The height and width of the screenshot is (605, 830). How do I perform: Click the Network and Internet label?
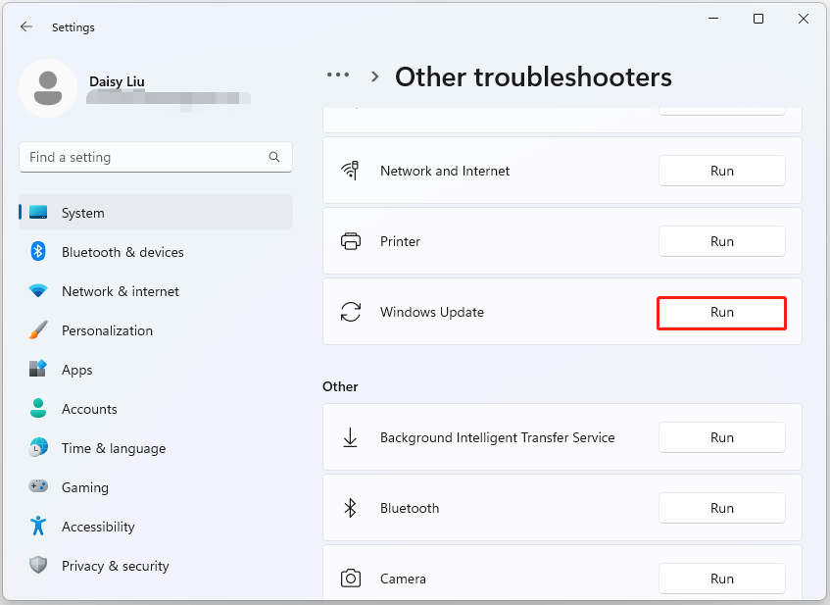coord(445,171)
